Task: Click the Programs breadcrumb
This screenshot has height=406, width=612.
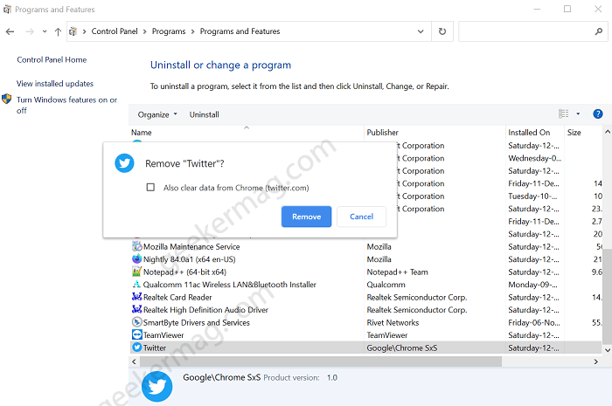Action: point(169,31)
